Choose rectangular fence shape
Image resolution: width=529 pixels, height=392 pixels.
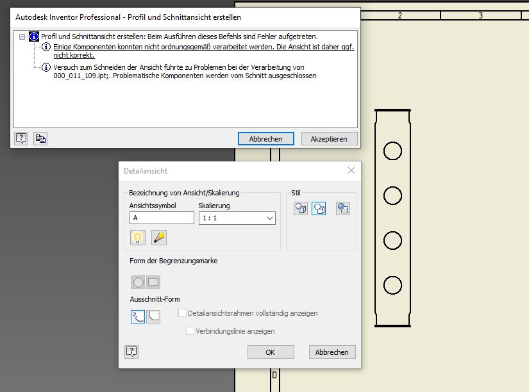153,282
